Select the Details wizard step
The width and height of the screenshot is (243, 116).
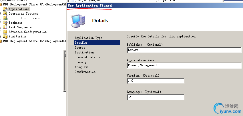97,43
